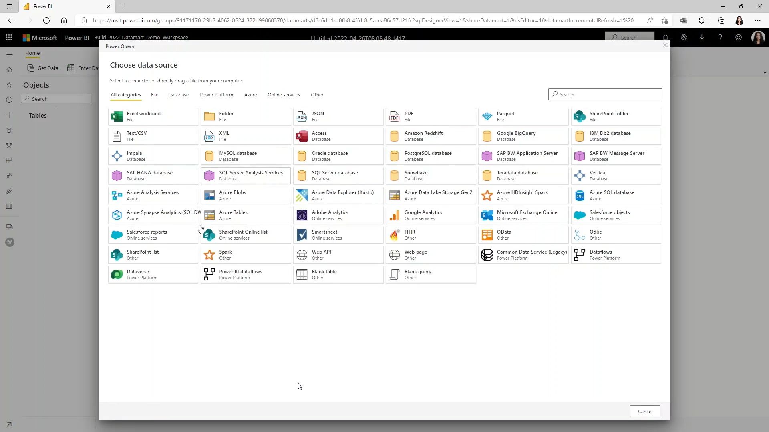The image size is (769, 432).
Task: Open the SharePoint folder connector
Action: [616, 116]
